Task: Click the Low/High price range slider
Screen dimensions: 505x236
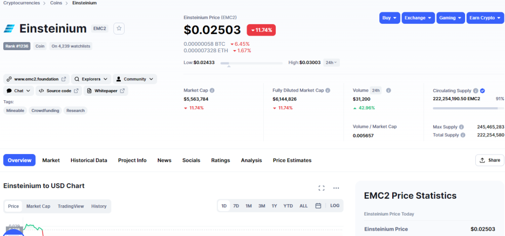Action: click(x=251, y=64)
